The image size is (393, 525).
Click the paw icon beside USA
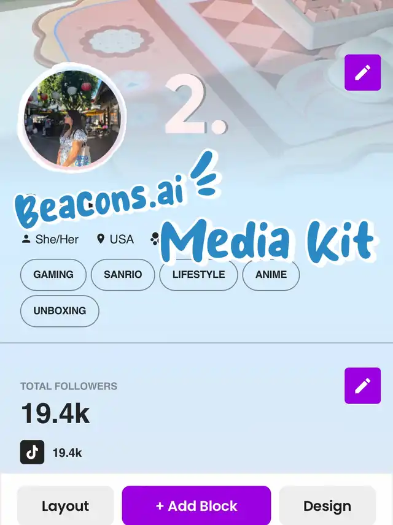click(x=155, y=239)
